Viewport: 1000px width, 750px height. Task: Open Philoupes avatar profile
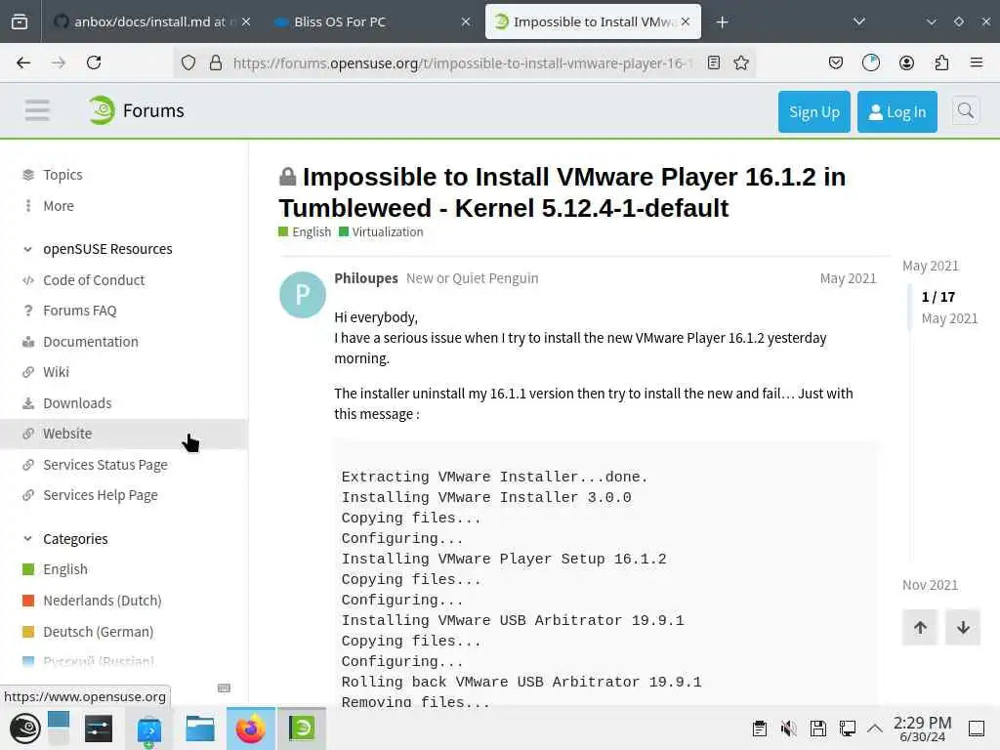pyautogui.click(x=303, y=295)
